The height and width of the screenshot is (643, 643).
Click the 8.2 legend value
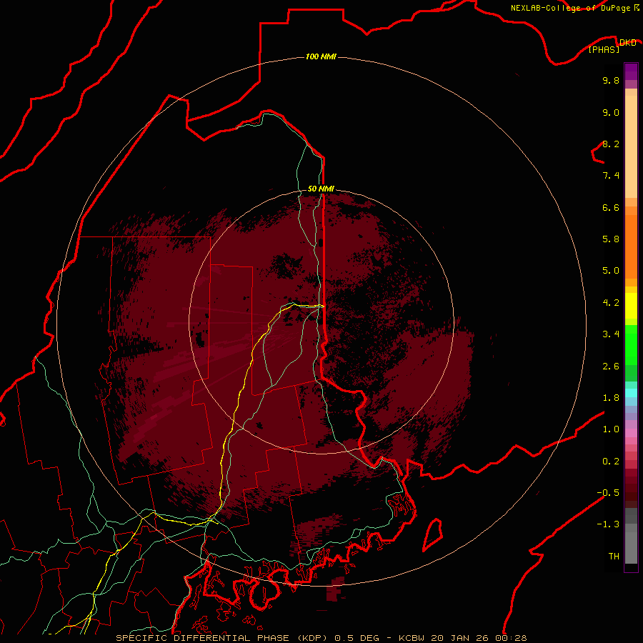coord(611,144)
